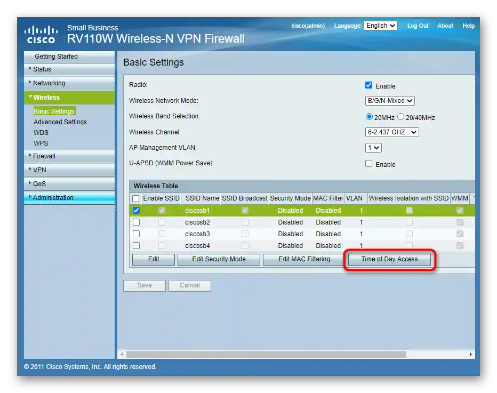Select 20/40MHz band radio button

pos(400,117)
